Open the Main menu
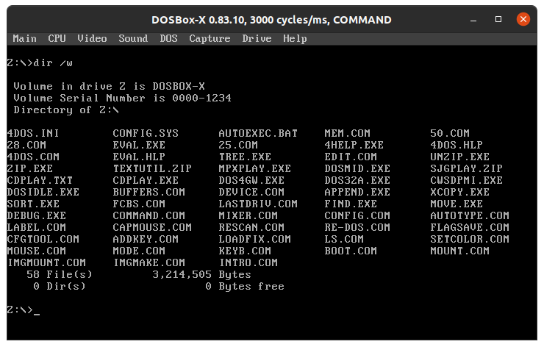Viewport: 544px width, 347px height. [25, 38]
